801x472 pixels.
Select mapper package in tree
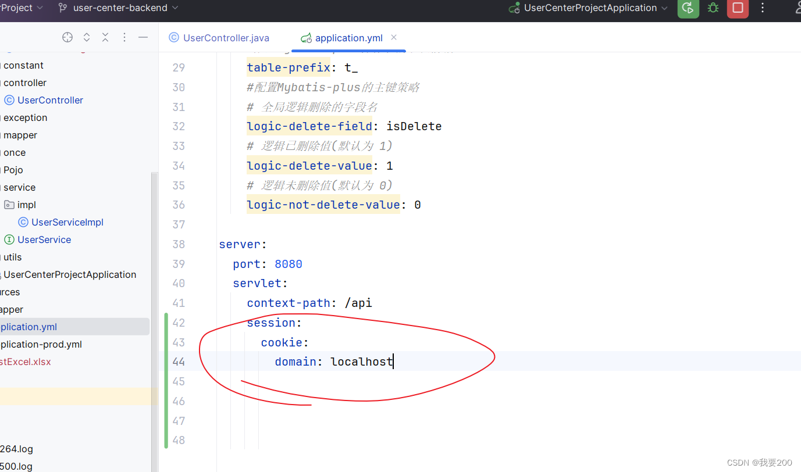coord(20,135)
